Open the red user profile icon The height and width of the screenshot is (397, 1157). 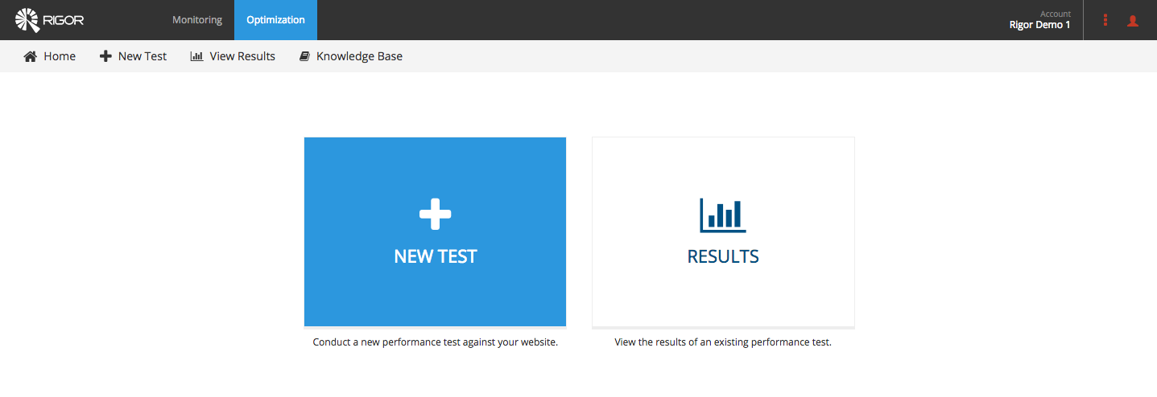[x=1133, y=21]
